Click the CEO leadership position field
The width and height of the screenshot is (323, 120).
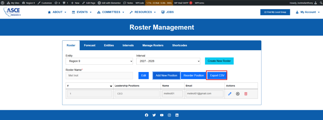tap(137, 94)
